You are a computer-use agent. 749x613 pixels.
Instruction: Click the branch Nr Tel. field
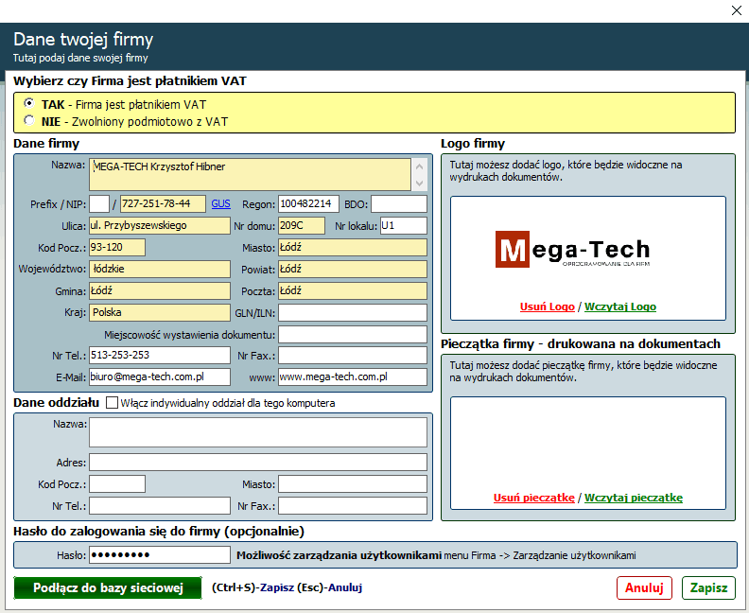pos(160,506)
